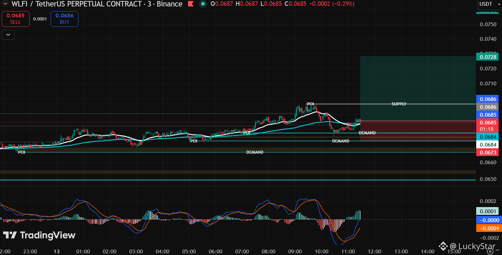The height and width of the screenshot is (255, 502).
Task: Click the blue 0.0685 price label
Action: tap(487, 115)
